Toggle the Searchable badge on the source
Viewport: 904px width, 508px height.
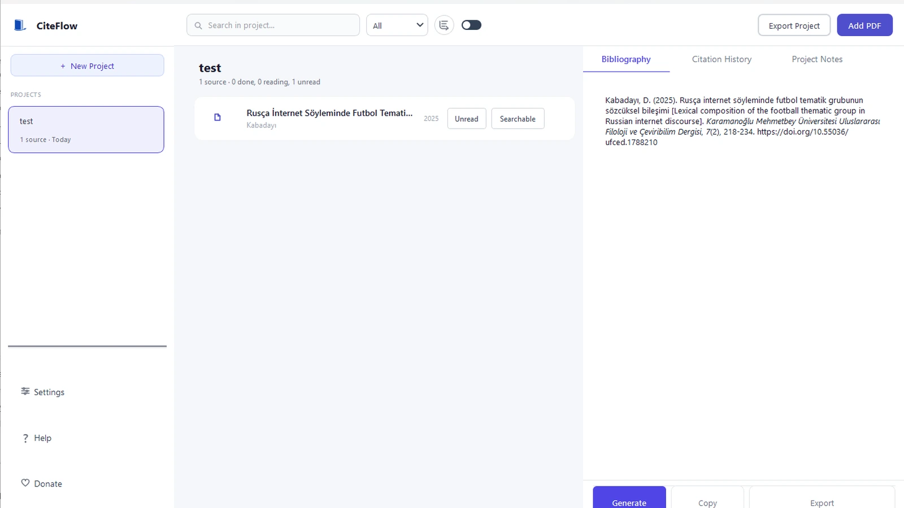(518, 119)
